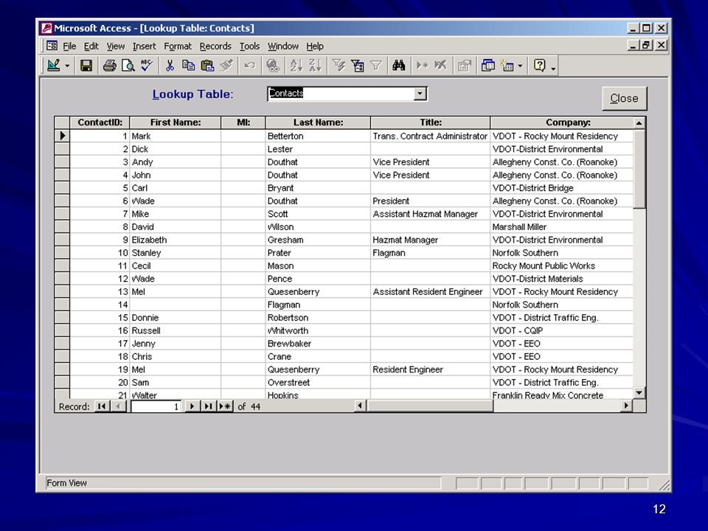Click the Microsoft Access Help icon
Image resolution: width=708 pixels, height=531 pixels.
tap(540, 66)
